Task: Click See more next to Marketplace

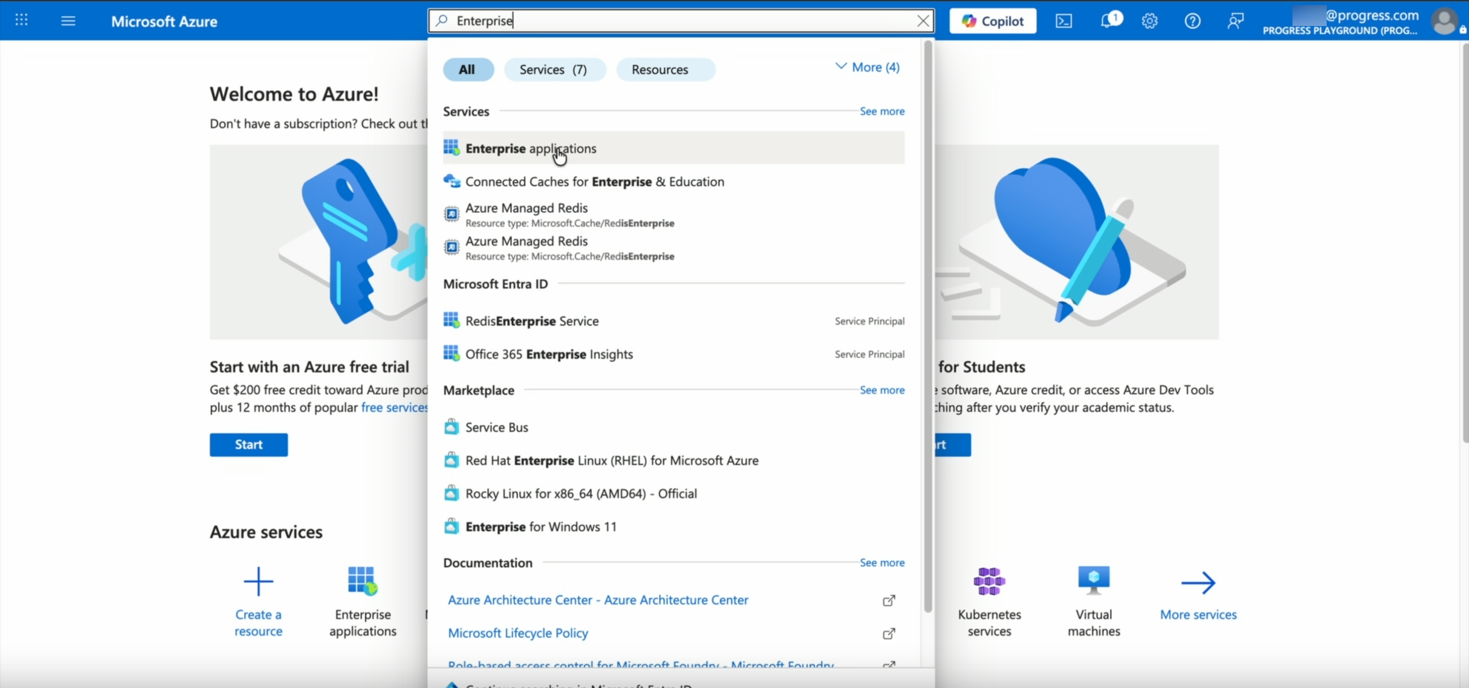Action: click(881, 390)
